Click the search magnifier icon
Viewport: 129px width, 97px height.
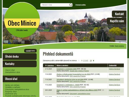click(x=71, y=5)
